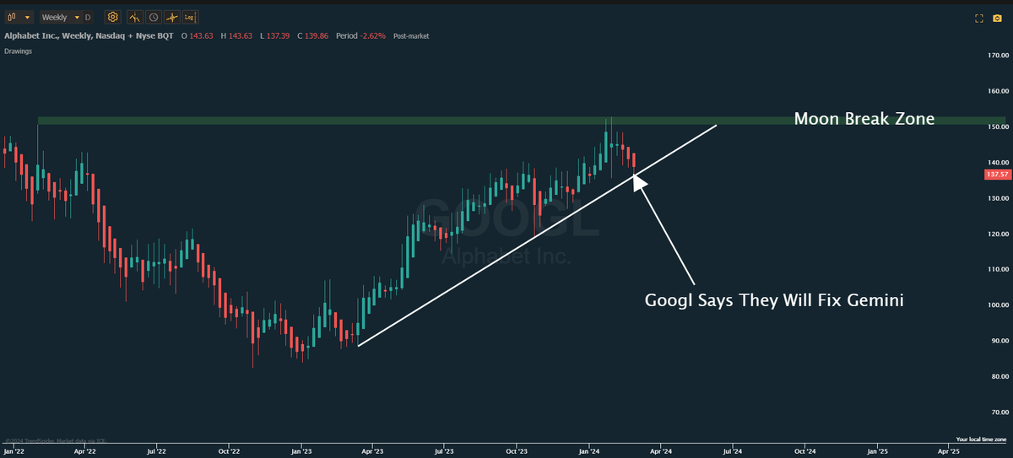Click the clock sessions icon
1013x458 pixels.
pyautogui.click(x=153, y=17)
